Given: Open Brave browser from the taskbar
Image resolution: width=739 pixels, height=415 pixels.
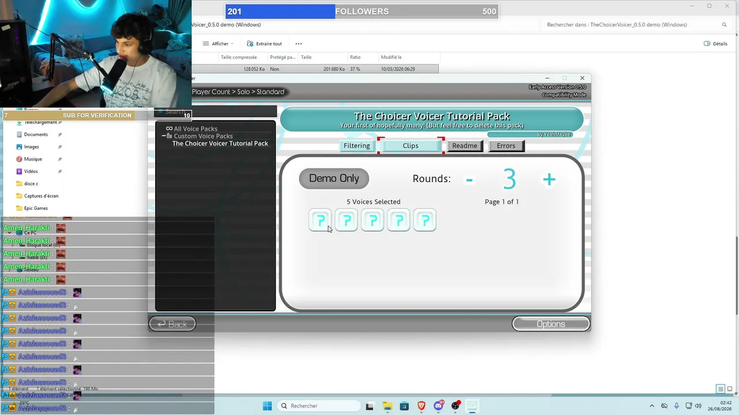Looking at the screenshot, I should pos(421,406).
